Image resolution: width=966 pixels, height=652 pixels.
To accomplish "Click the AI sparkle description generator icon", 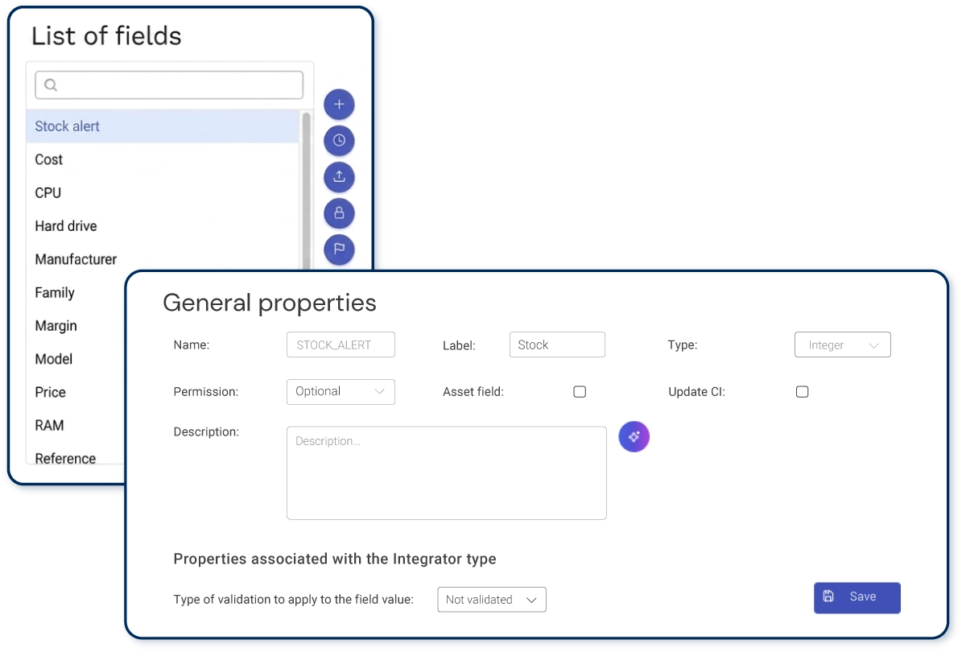I will (634, 436).
